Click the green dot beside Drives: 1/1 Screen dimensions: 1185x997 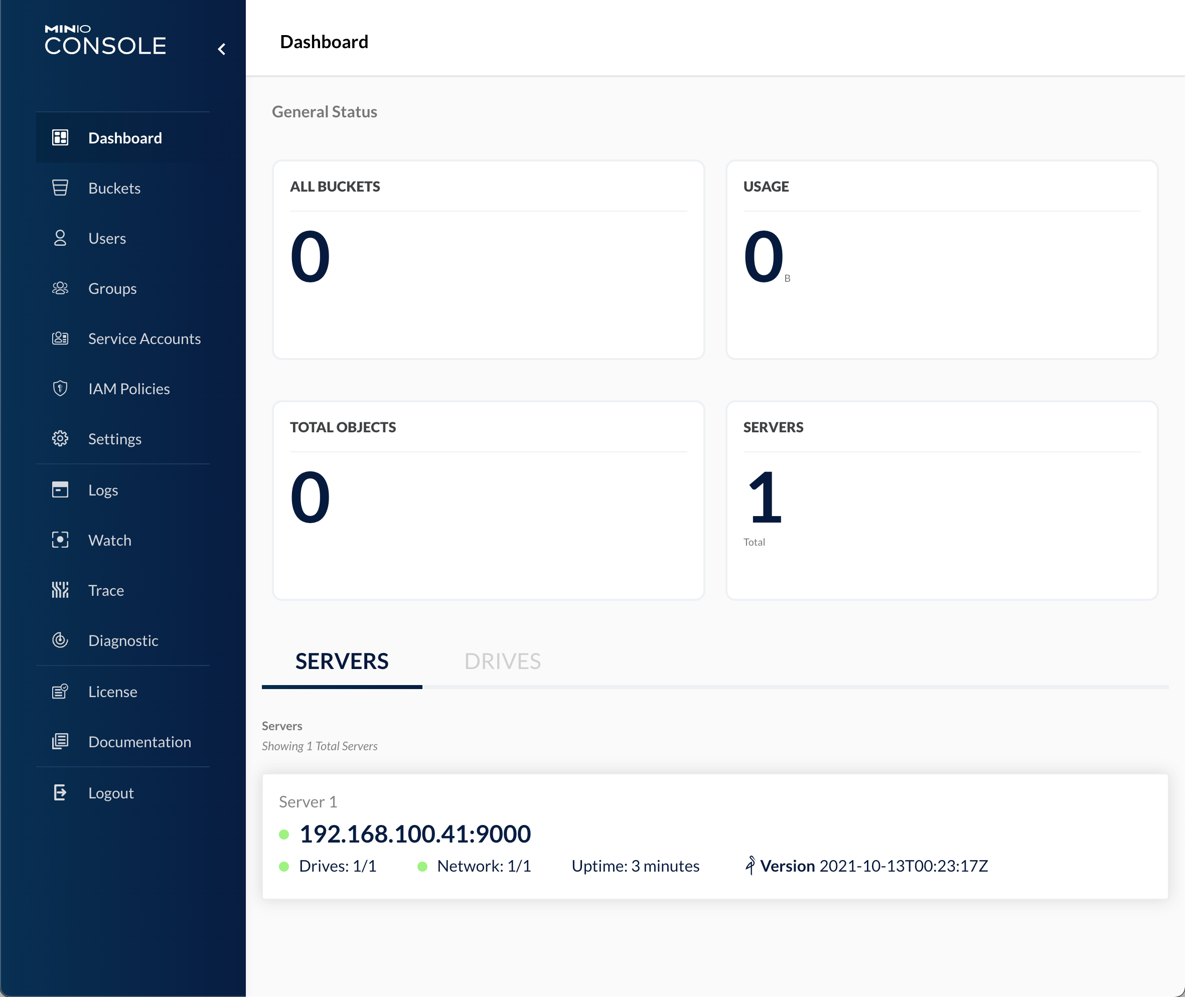pyautogui.click(x=284, y=867)
